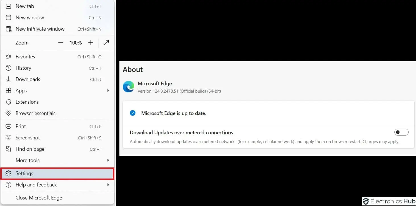This screenshot has height=206, width=416.
Task: Click the Microsoft Edge product name in About
Action: (155, 84)
